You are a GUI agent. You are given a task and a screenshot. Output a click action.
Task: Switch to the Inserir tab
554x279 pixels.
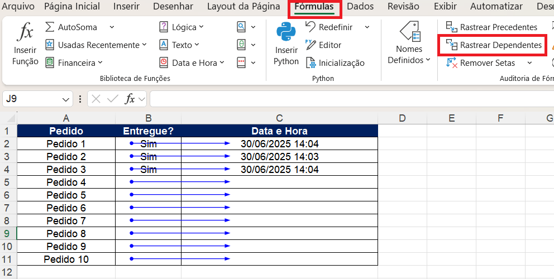coord(126,6)
